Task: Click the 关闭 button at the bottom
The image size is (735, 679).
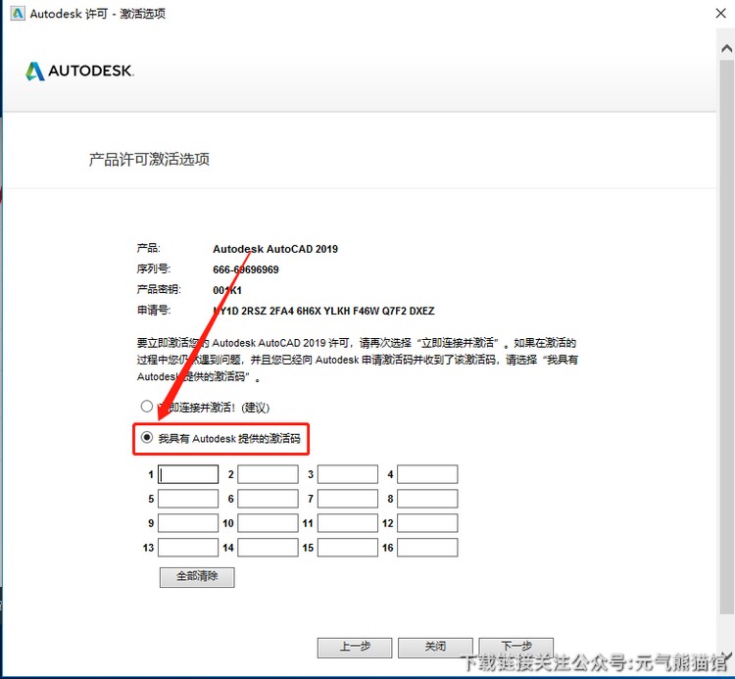Action: 435,647
